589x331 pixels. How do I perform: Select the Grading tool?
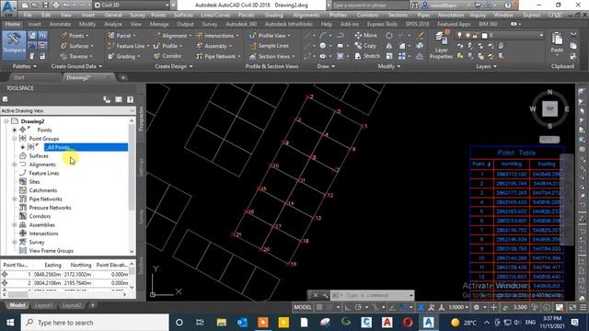(x=123, y=56)
